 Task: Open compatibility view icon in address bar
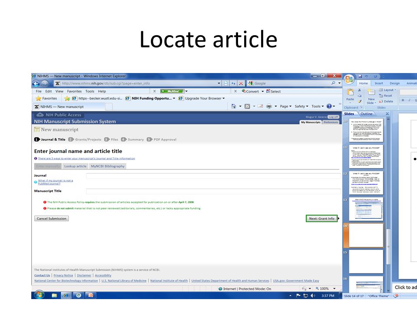click(x=226, y=83)
